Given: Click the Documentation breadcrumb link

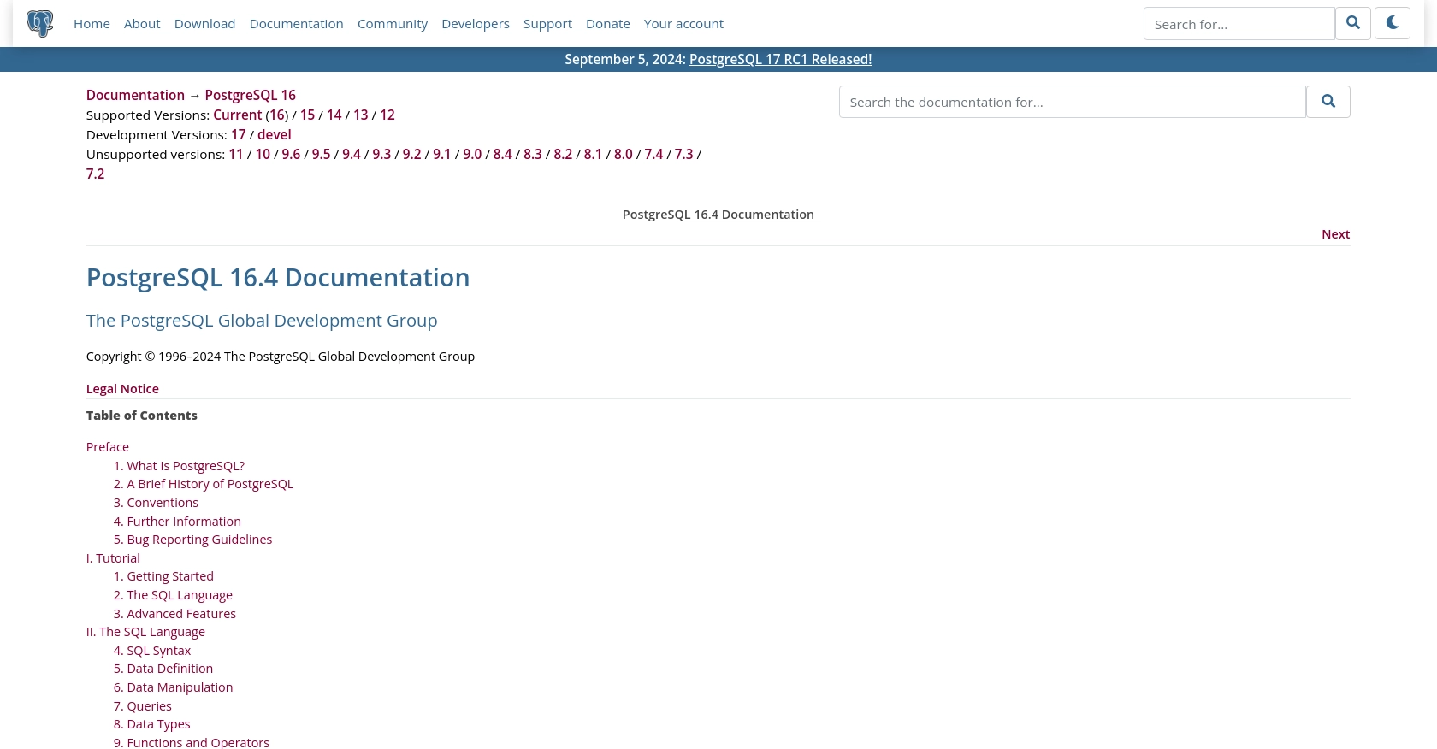Looking at the screenshot, I should [135, 95].
